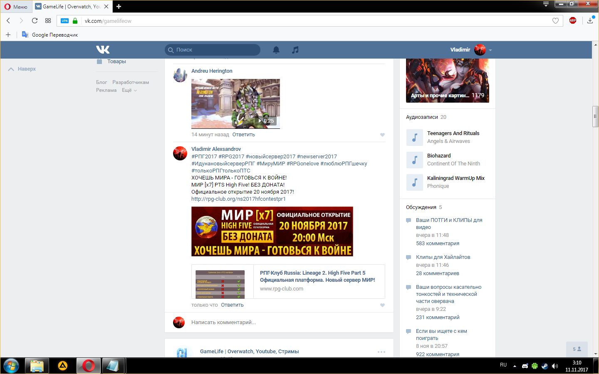The image size is (599, 374).
Task: Like Andreu Herington's comment heart
Action: [382, 135]
